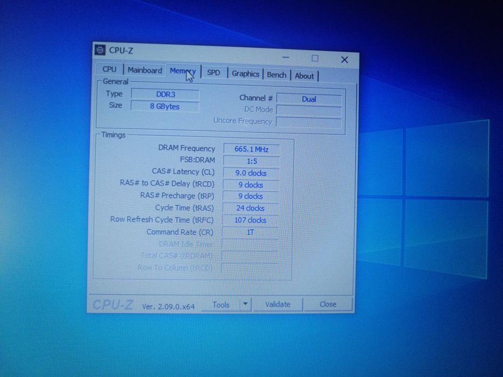
Task: Minimize the CPU-Z window
Action: pos(286,58)
